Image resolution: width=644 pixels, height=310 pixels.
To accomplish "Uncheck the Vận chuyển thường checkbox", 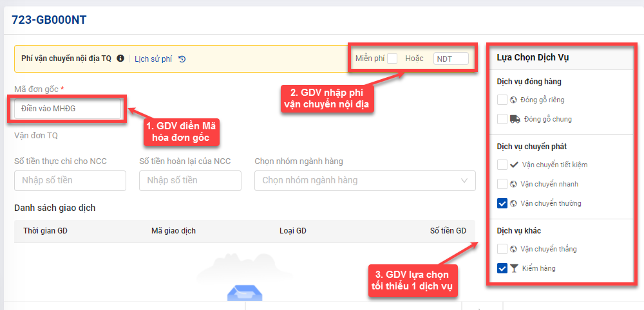I will point(502,203).
